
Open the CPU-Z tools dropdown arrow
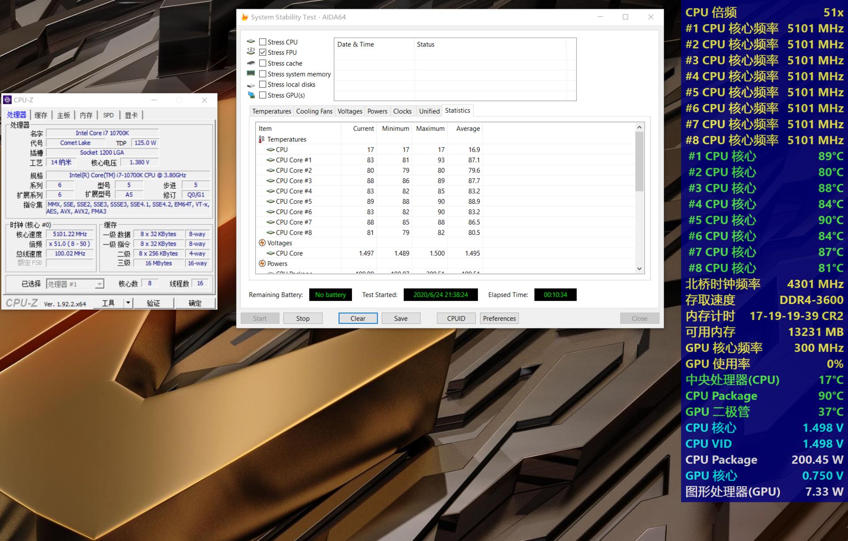pyautogui.click(x=128, y=303)
